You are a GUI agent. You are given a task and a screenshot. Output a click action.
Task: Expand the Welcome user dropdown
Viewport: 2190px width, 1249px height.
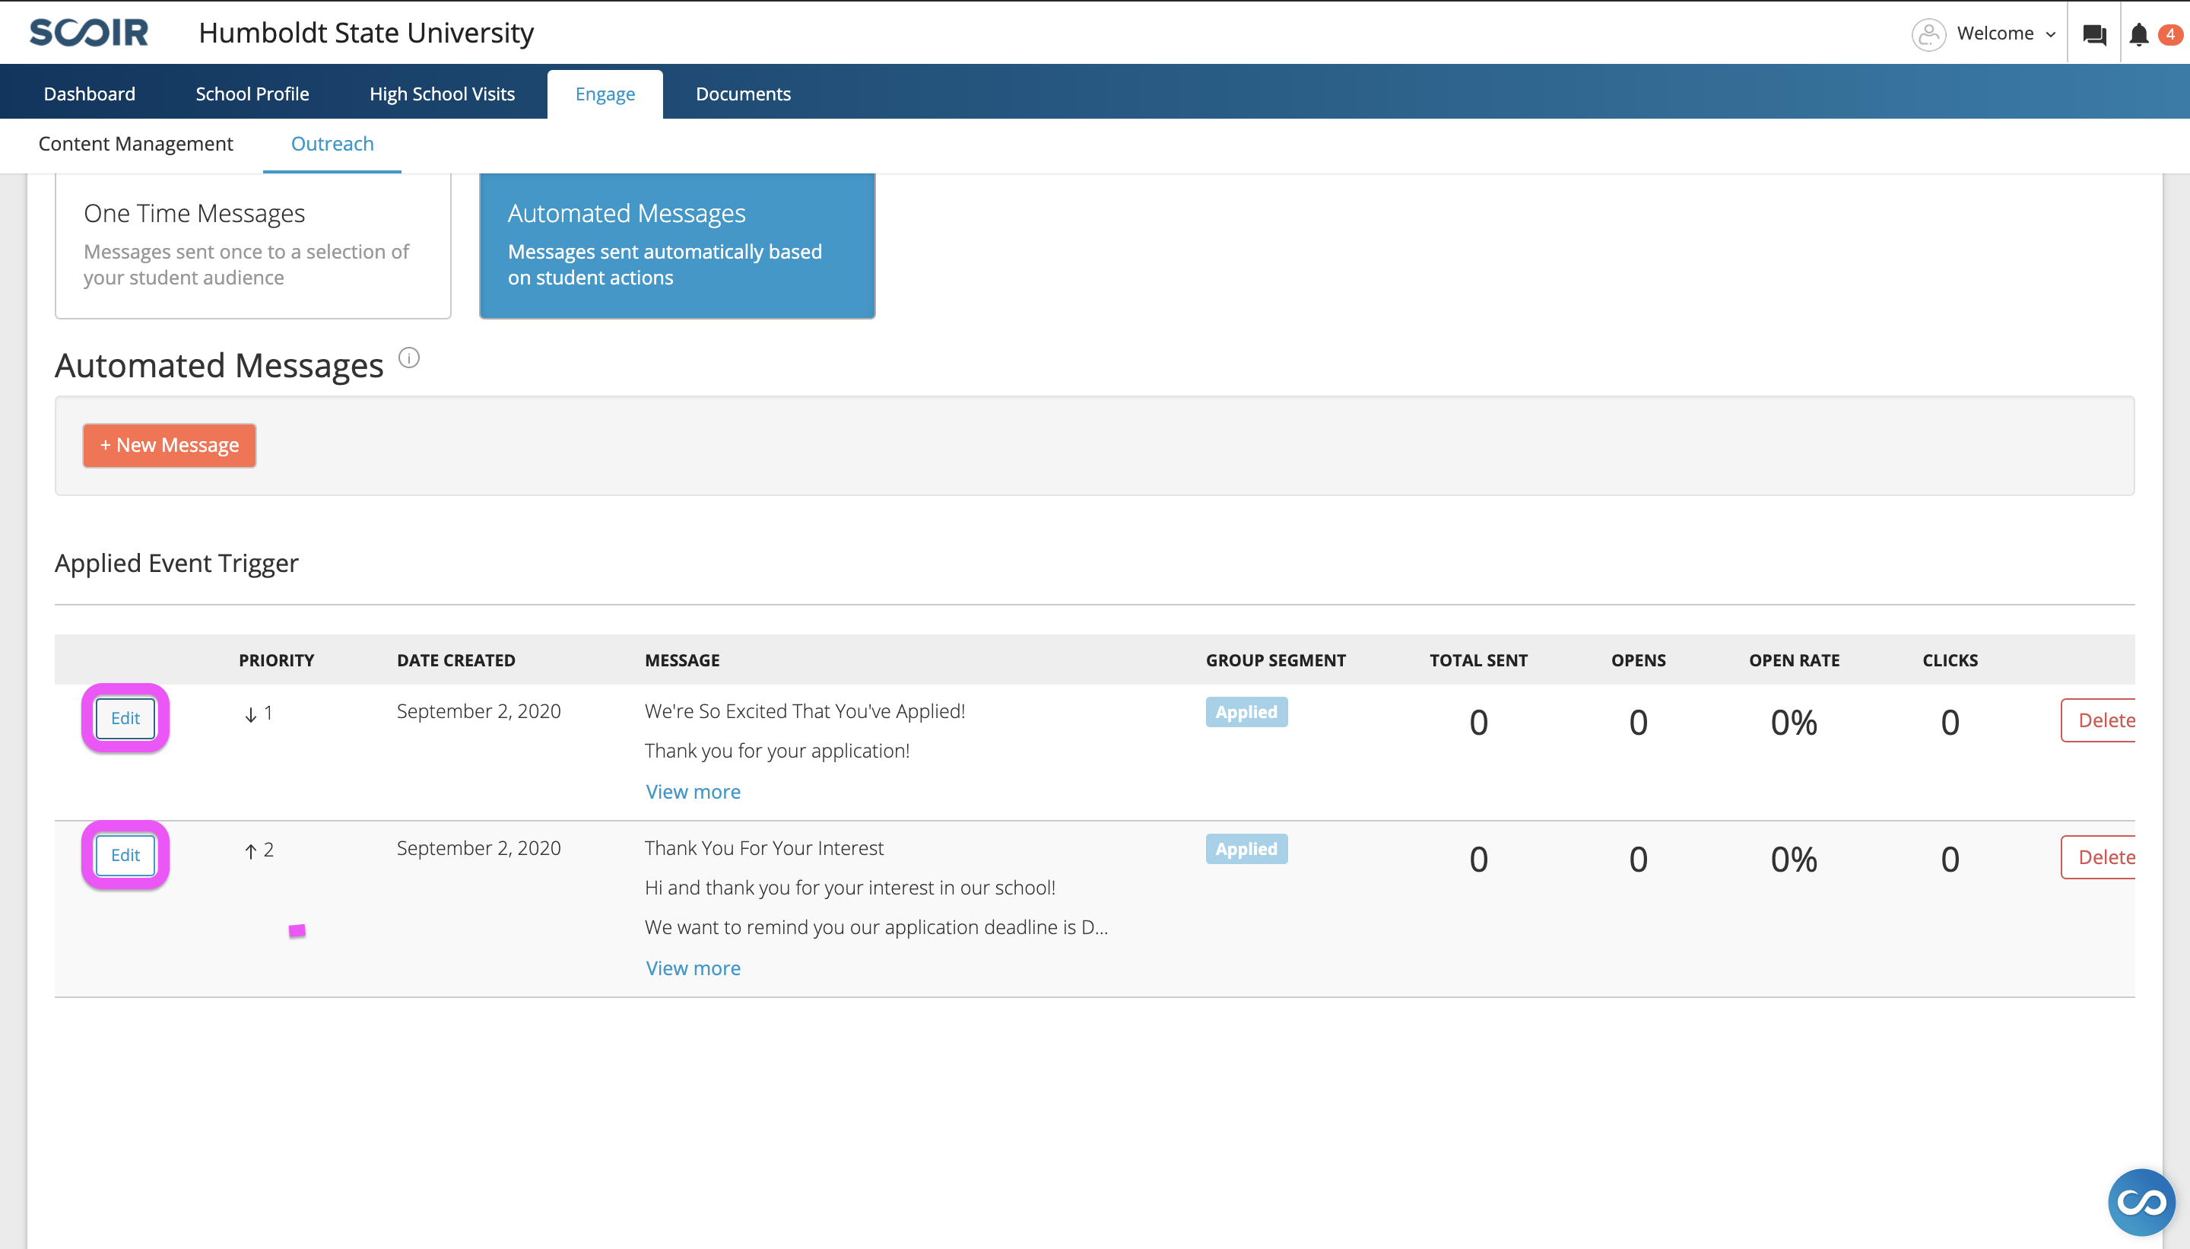pos(2006,33)
